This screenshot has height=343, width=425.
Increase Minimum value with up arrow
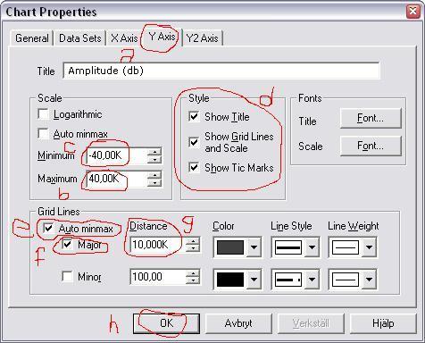[154, 152]
